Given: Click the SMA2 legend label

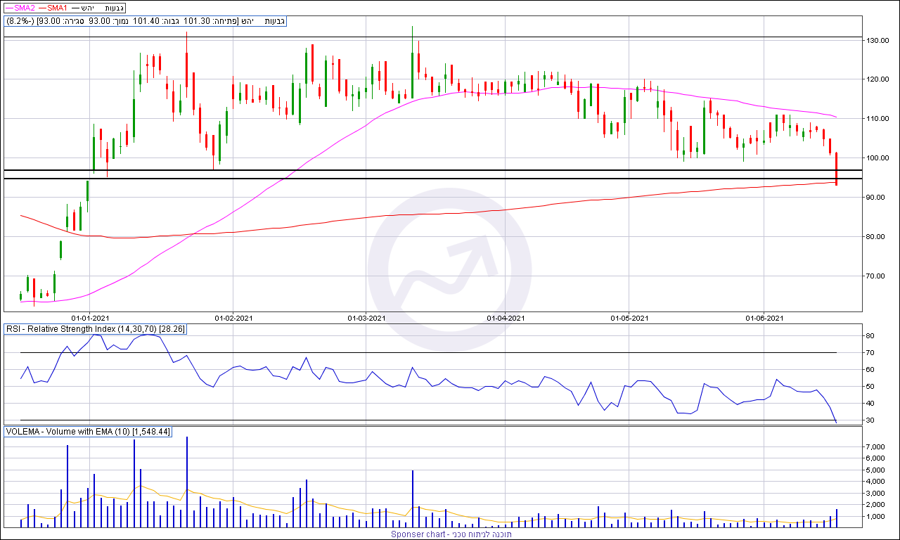Looking at the screenshot, I should pyautogui.click(x=25, y=7).
